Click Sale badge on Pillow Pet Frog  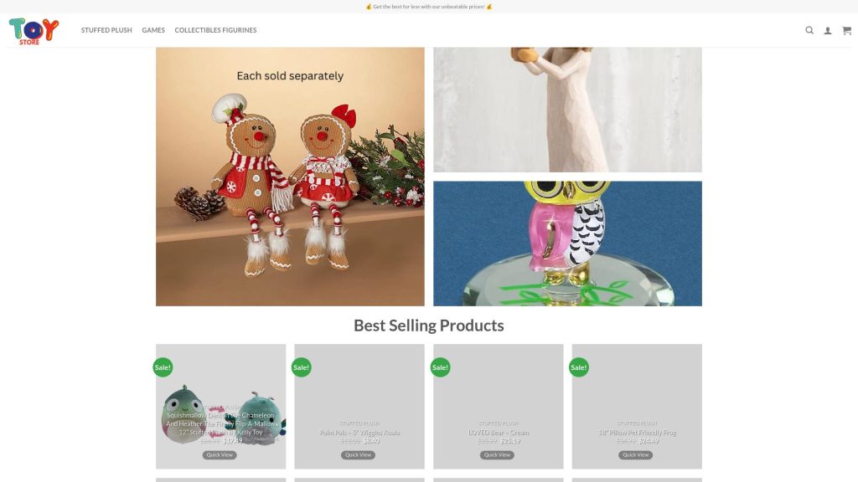pos(579,367)
